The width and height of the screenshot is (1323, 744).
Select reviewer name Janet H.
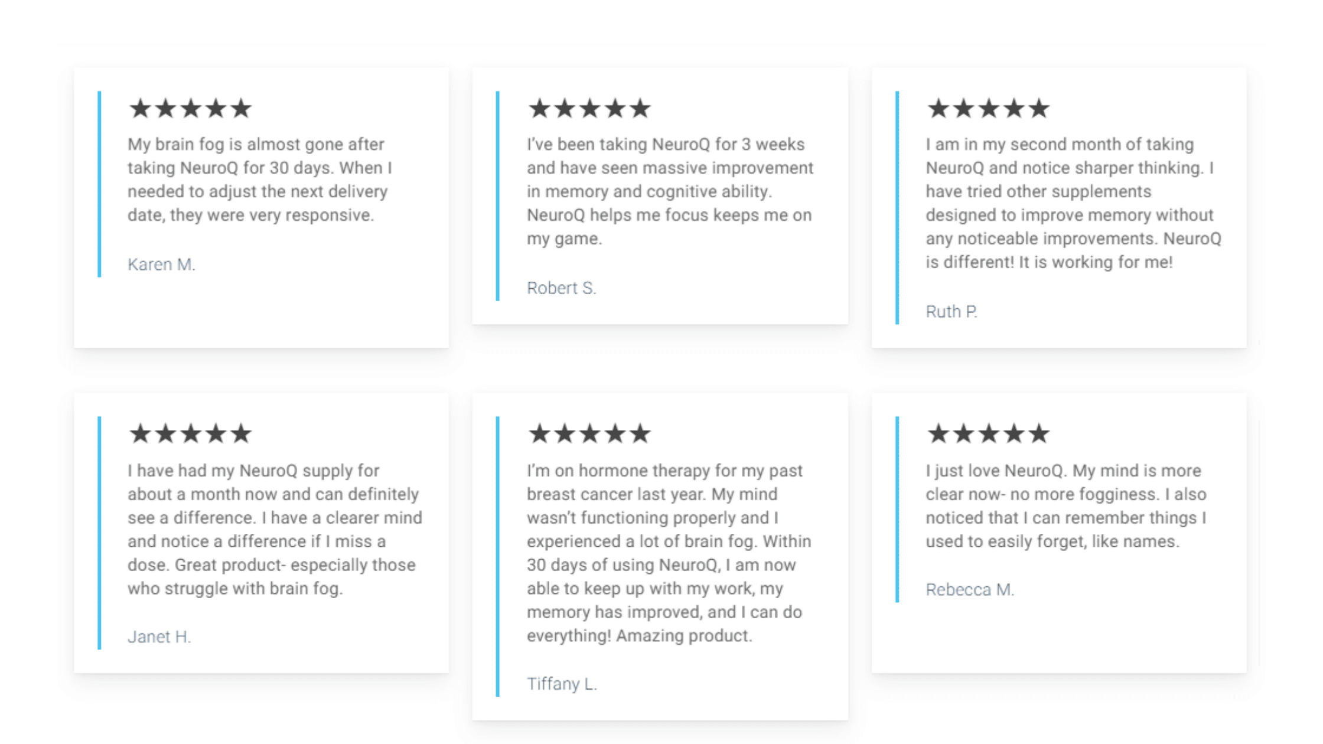pos(159,637)
